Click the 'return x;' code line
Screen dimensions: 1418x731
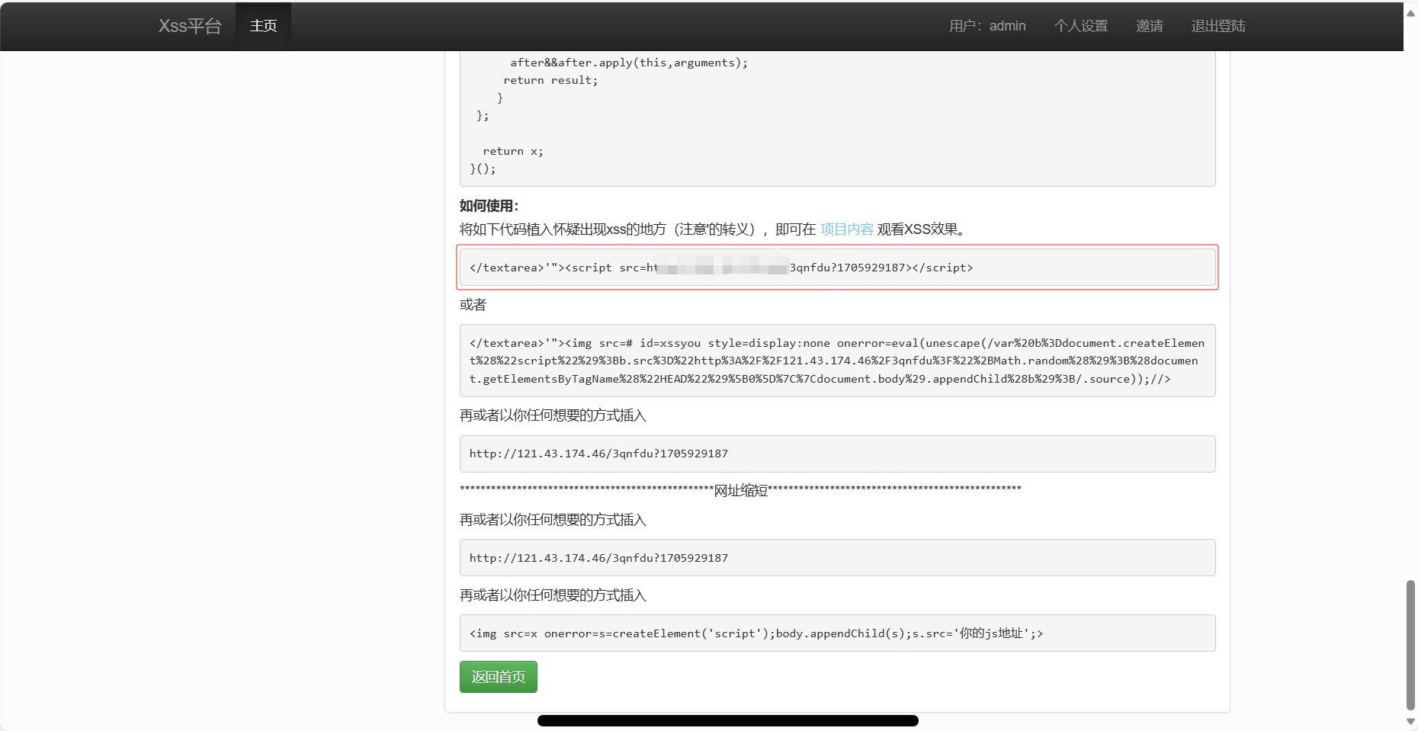click(513, 151)
